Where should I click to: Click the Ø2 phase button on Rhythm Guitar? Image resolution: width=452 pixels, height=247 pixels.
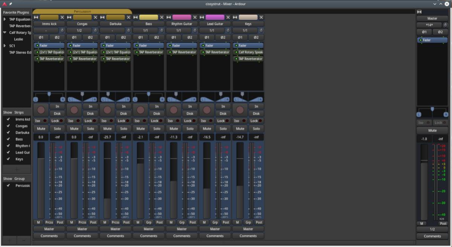190,37
